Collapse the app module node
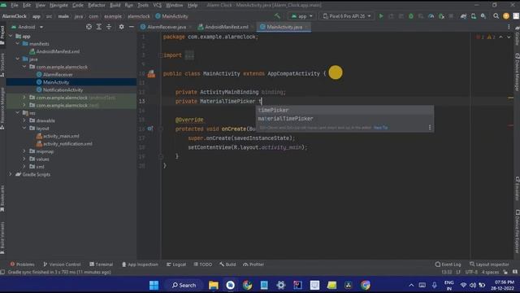Viewport: 520px width, 293px height. (11, 36)
